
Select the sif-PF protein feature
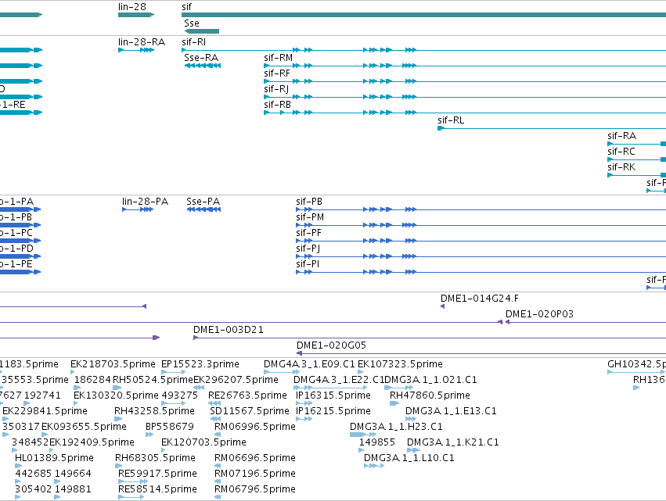(309, 233)
